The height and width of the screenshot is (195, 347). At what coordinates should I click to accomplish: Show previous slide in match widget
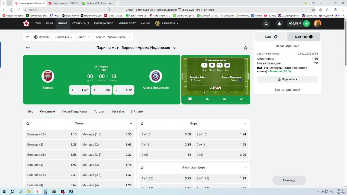[204, 93]
